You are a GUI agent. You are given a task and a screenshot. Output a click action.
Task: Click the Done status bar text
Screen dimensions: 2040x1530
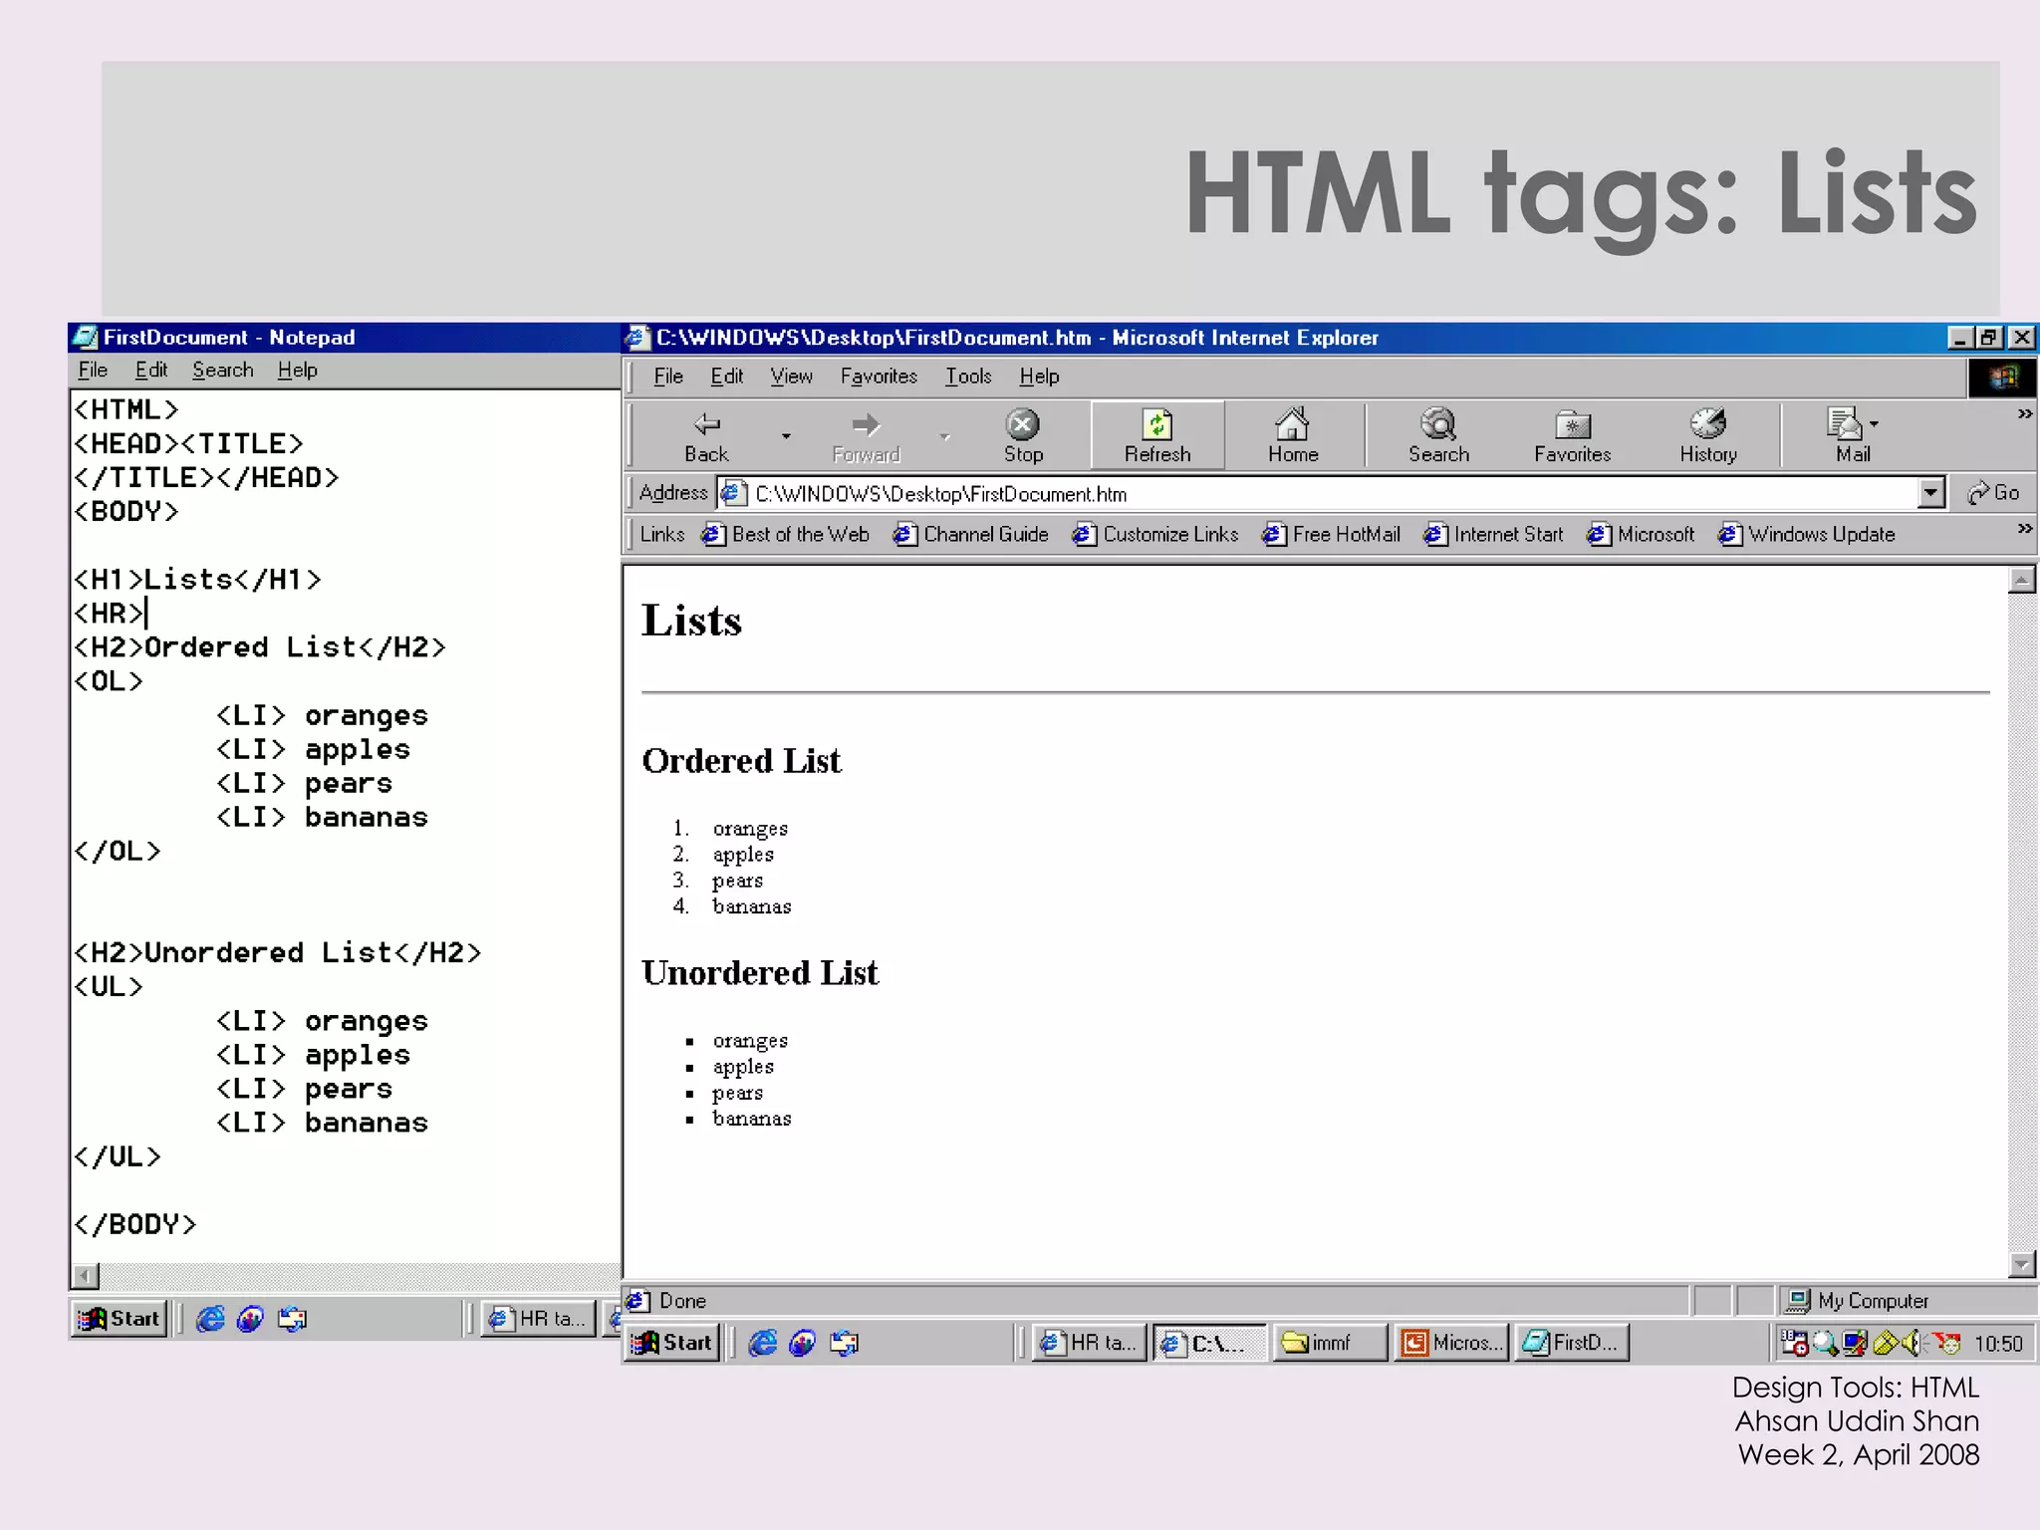pos(682,1301)
